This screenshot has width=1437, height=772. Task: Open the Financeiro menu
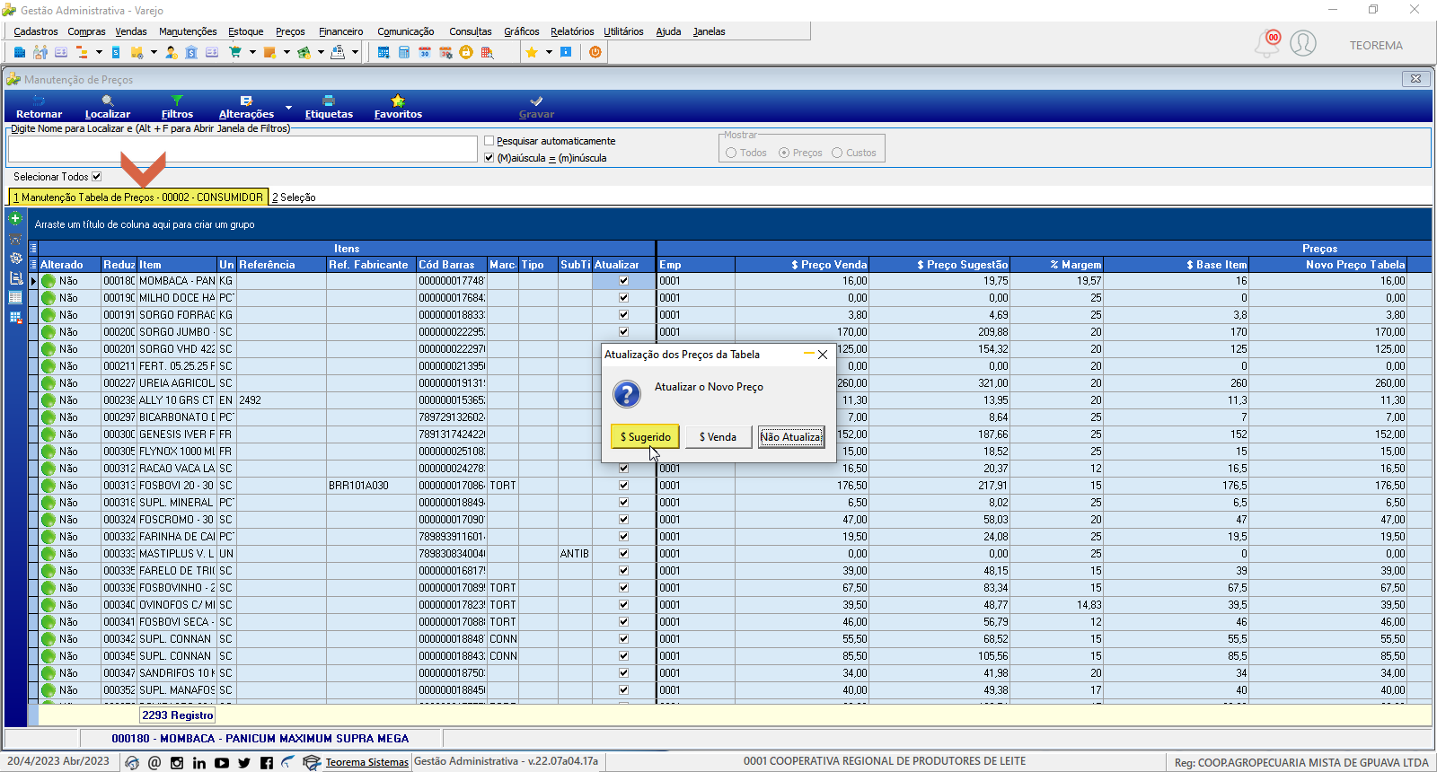click(x=341, y=31)
